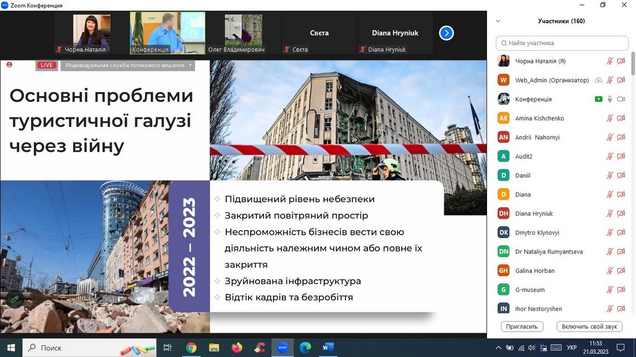Toggle the camera icon for Amina Kishchenko
Viewport: 636px width, 357px height.
click(621, 118)
